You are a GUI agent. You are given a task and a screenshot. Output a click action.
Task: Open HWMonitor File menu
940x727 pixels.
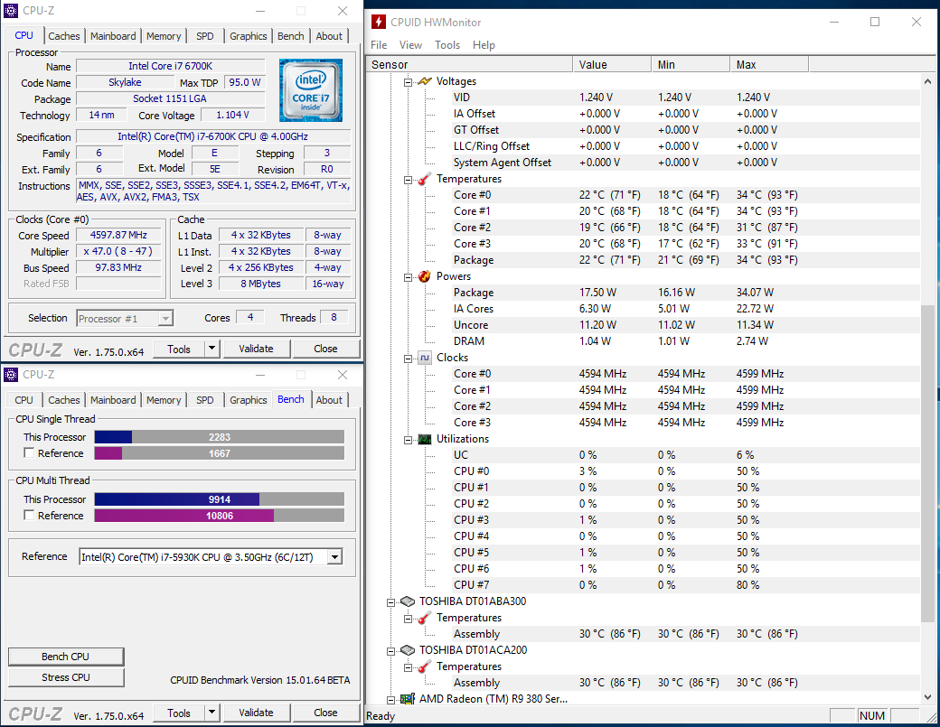(x=379, y=45)
